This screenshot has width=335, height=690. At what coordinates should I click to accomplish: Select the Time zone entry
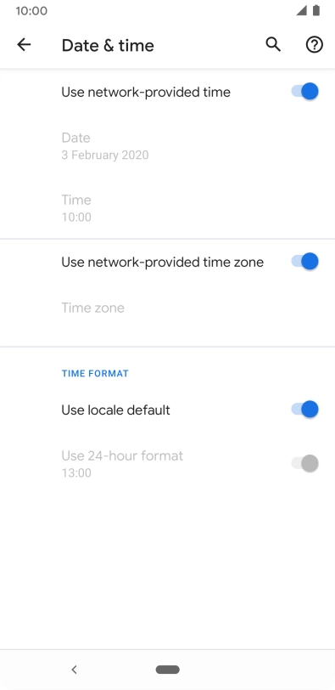[x=167, y=308]
